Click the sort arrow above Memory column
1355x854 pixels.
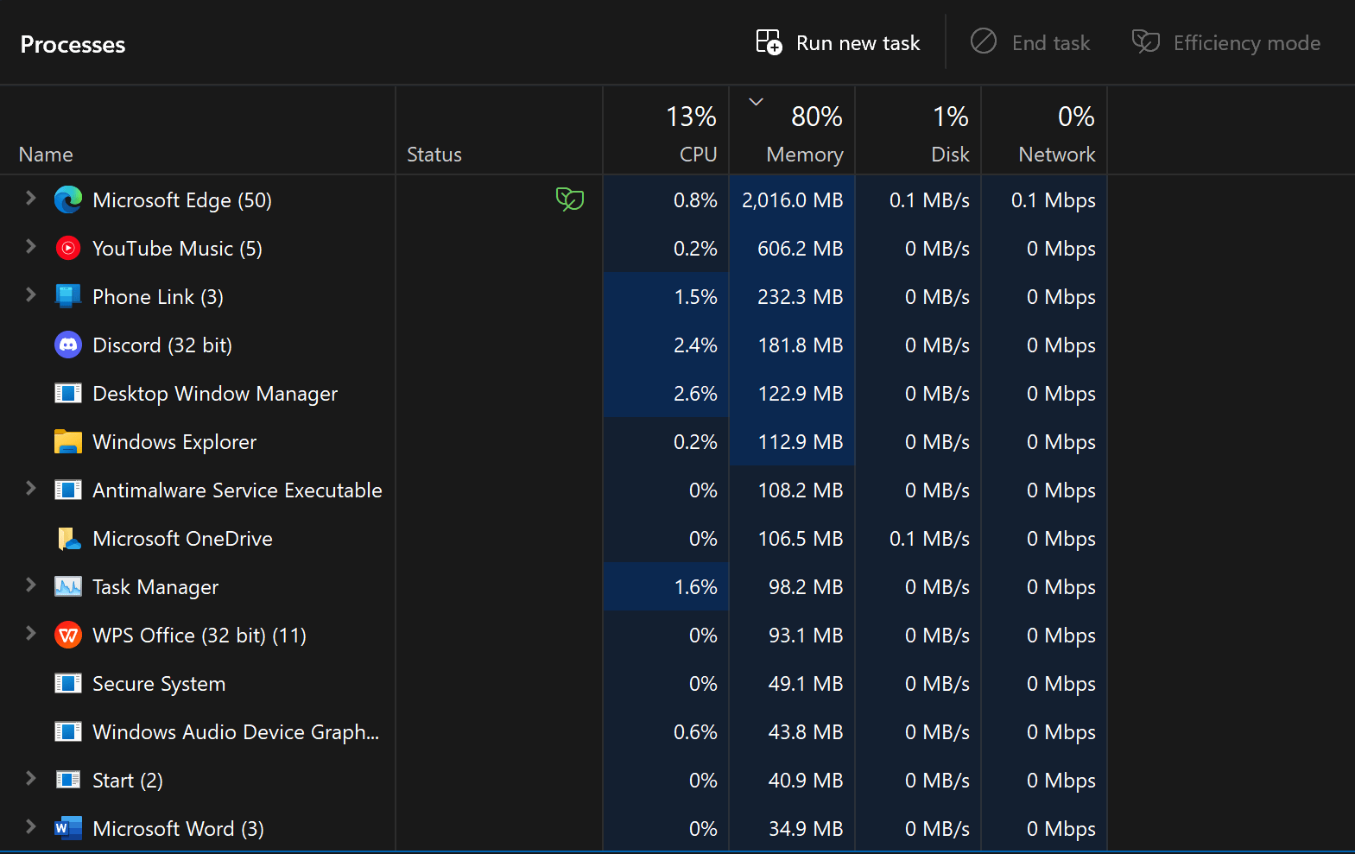point(756,102)
